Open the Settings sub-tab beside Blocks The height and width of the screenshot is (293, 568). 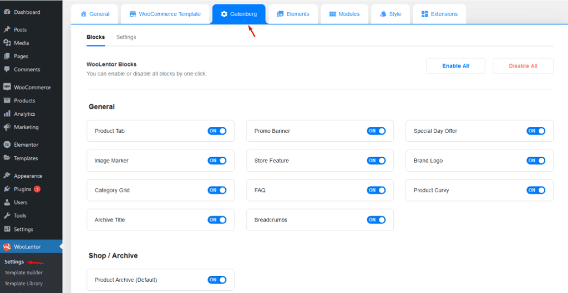[126, 37]
